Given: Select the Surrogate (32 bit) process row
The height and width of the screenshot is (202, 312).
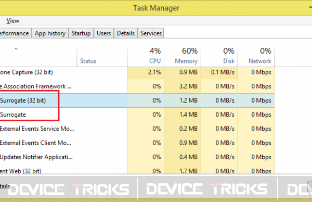Looking at the screenshot, I should click(x=137, y=100).
